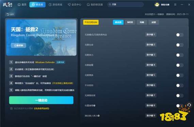Open 我的修改器 in the top navigation
Image resolution: width=194 pixels, height=127 pixels.
(x=95, y=4)
